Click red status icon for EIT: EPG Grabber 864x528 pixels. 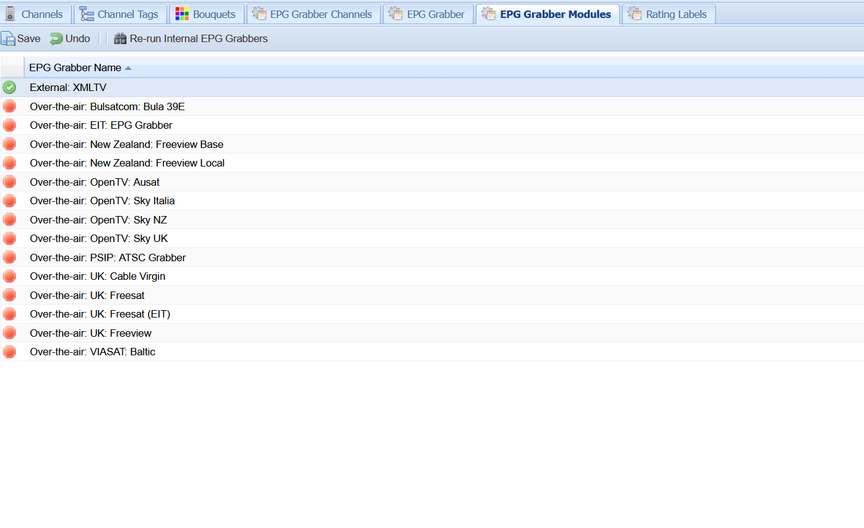click(9, 125)
